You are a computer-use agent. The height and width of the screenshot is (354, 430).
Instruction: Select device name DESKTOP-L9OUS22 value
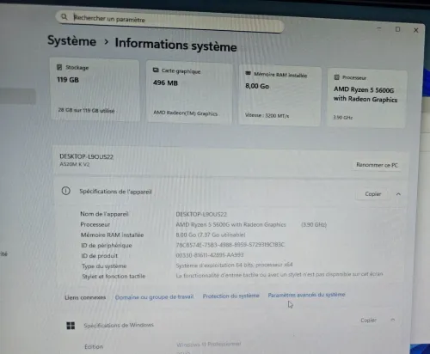201,214
